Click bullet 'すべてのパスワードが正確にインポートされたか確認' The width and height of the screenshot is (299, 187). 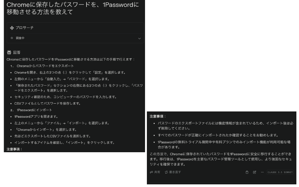[218, 135]
